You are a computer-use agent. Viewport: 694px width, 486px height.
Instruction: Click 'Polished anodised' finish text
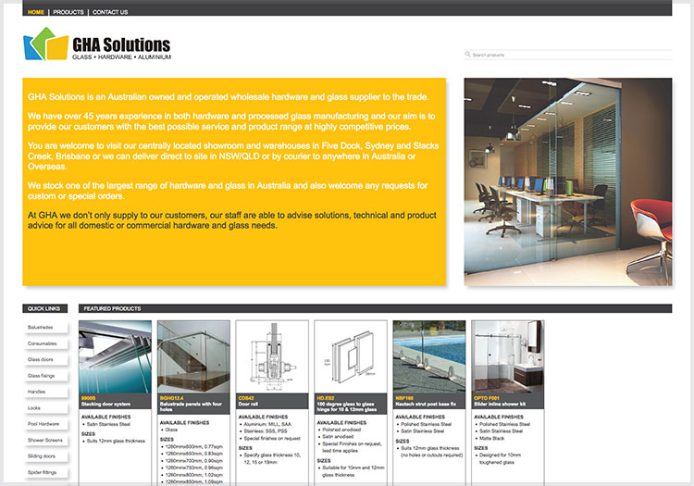(341, 430)
